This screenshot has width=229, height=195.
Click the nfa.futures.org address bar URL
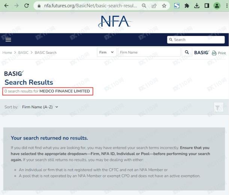[90, 6]
